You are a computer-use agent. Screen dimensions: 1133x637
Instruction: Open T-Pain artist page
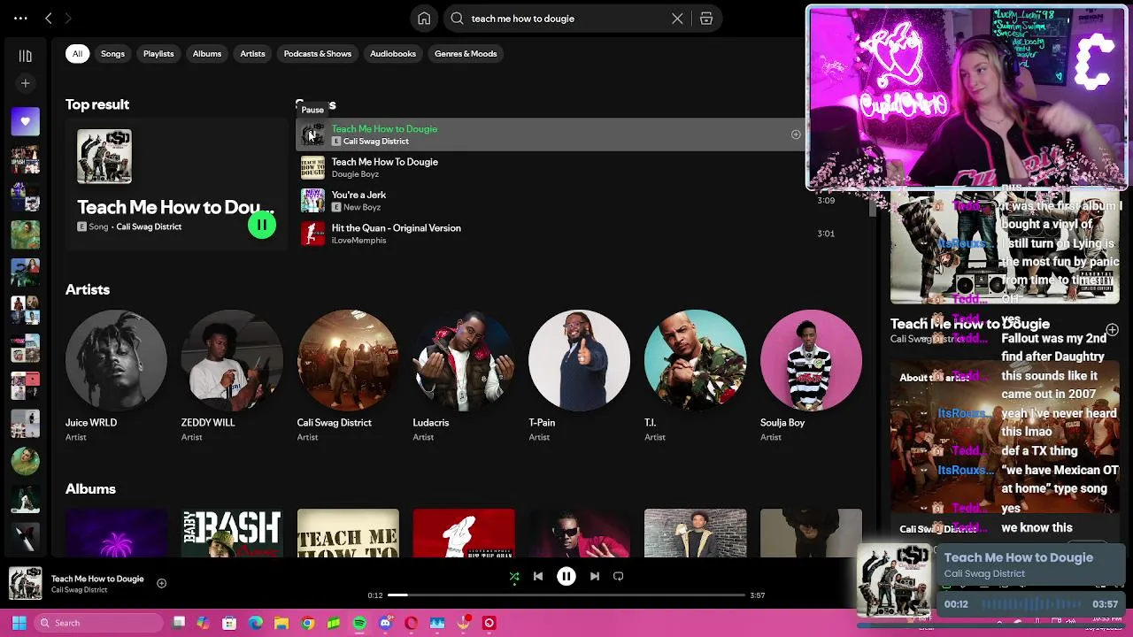[x=580, y=360]
